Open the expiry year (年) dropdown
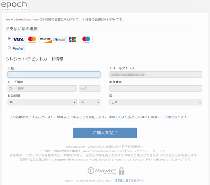 (x=89, y=102)
